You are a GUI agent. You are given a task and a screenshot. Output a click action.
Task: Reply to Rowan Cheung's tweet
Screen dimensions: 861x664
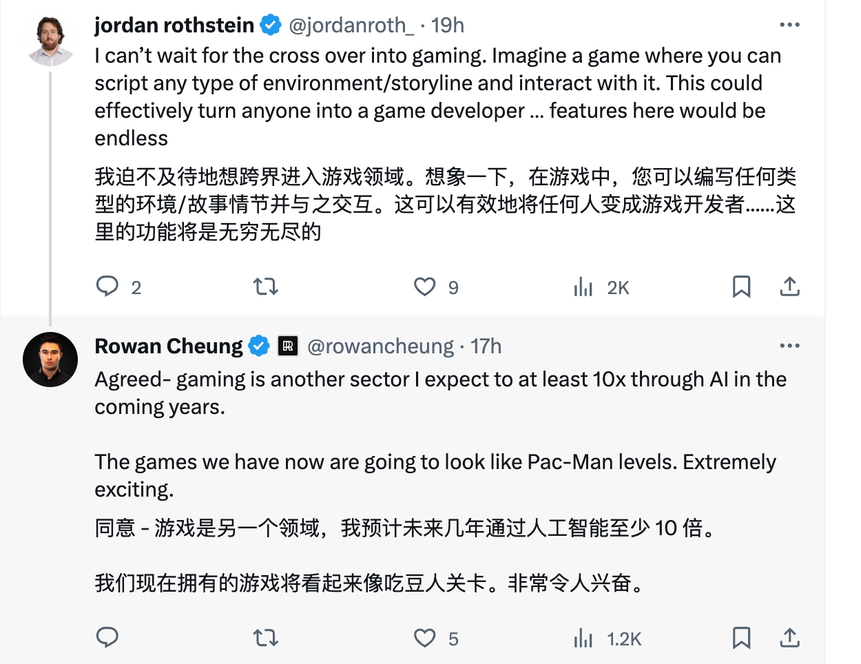click(107, 638)
